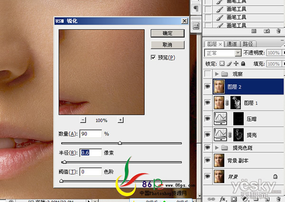Switch to the 通道 channels tab
285x202 pixels.
tap(232, 44)
